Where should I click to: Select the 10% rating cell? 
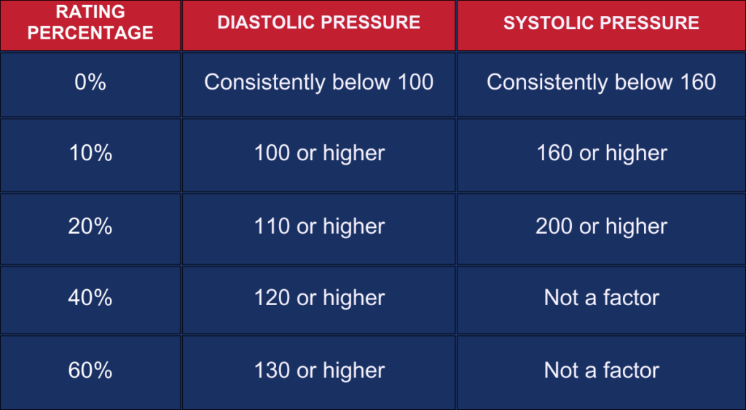[90, 154]
